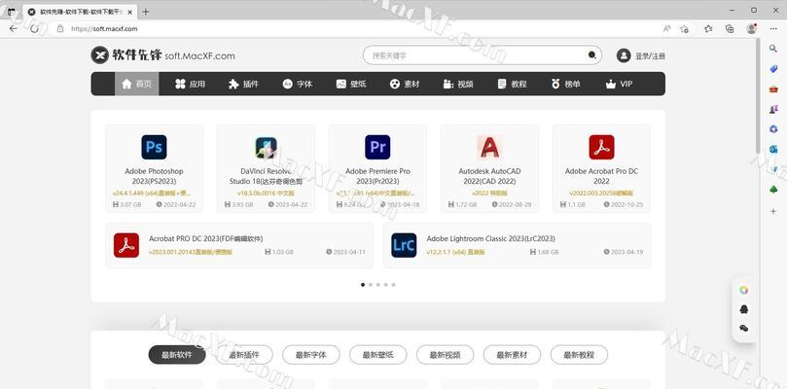Open the Acrobat PRO DC 2023 title link
This screenshot has height=389, width=787.
point(206,238)
